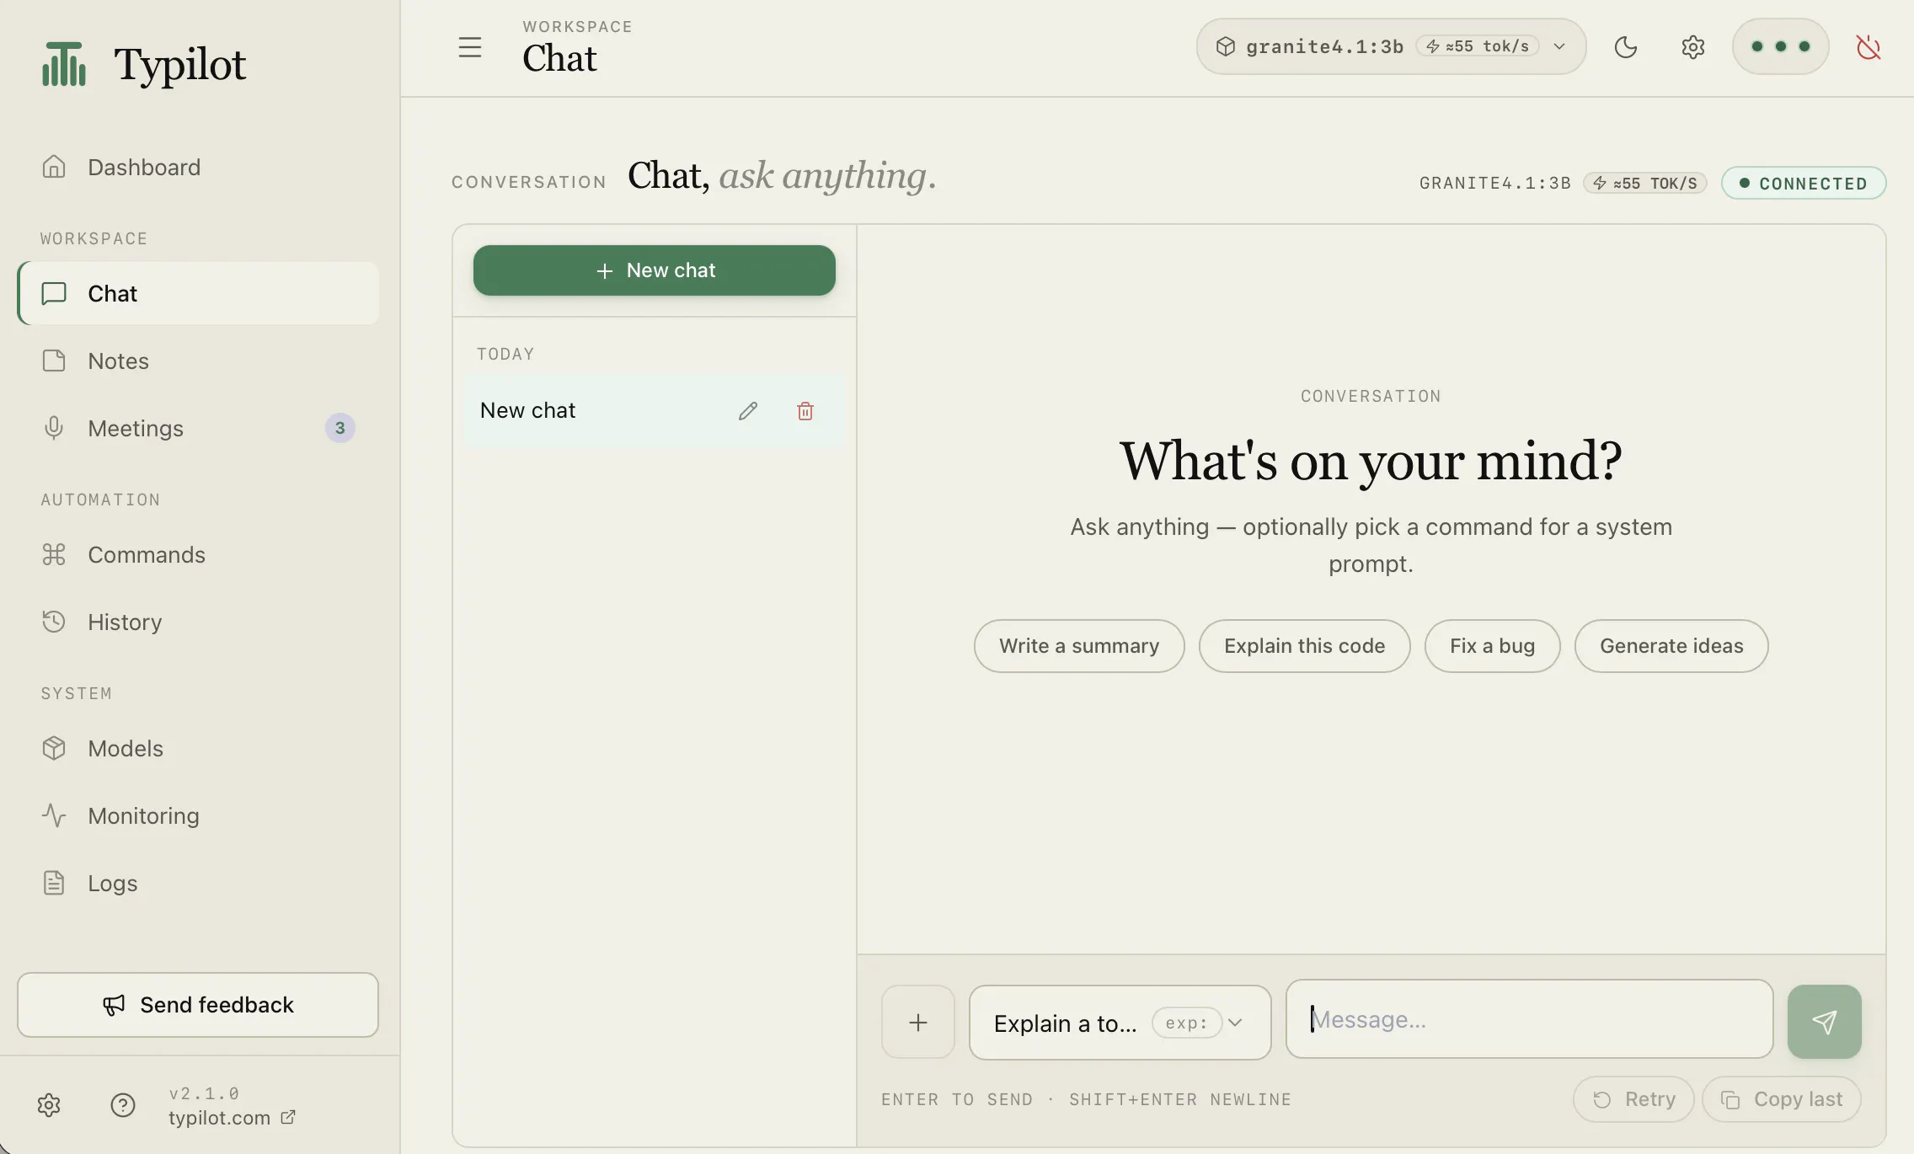Open the Notes section
This screenshot has height=1154, width=1914.
(198, 361)
